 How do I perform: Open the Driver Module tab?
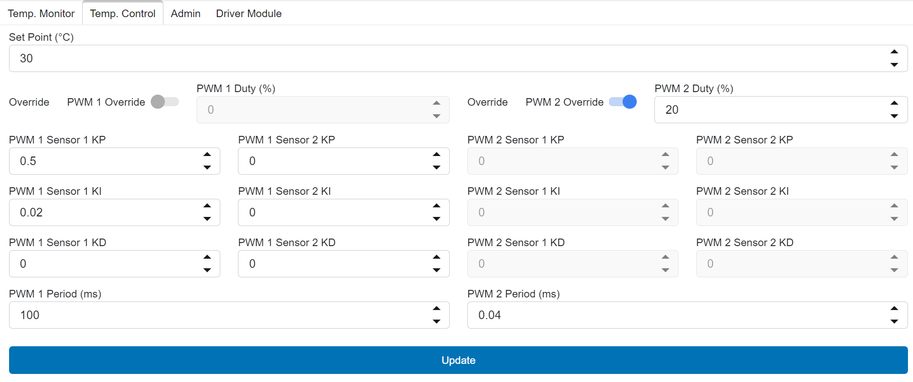pos(249,14)
